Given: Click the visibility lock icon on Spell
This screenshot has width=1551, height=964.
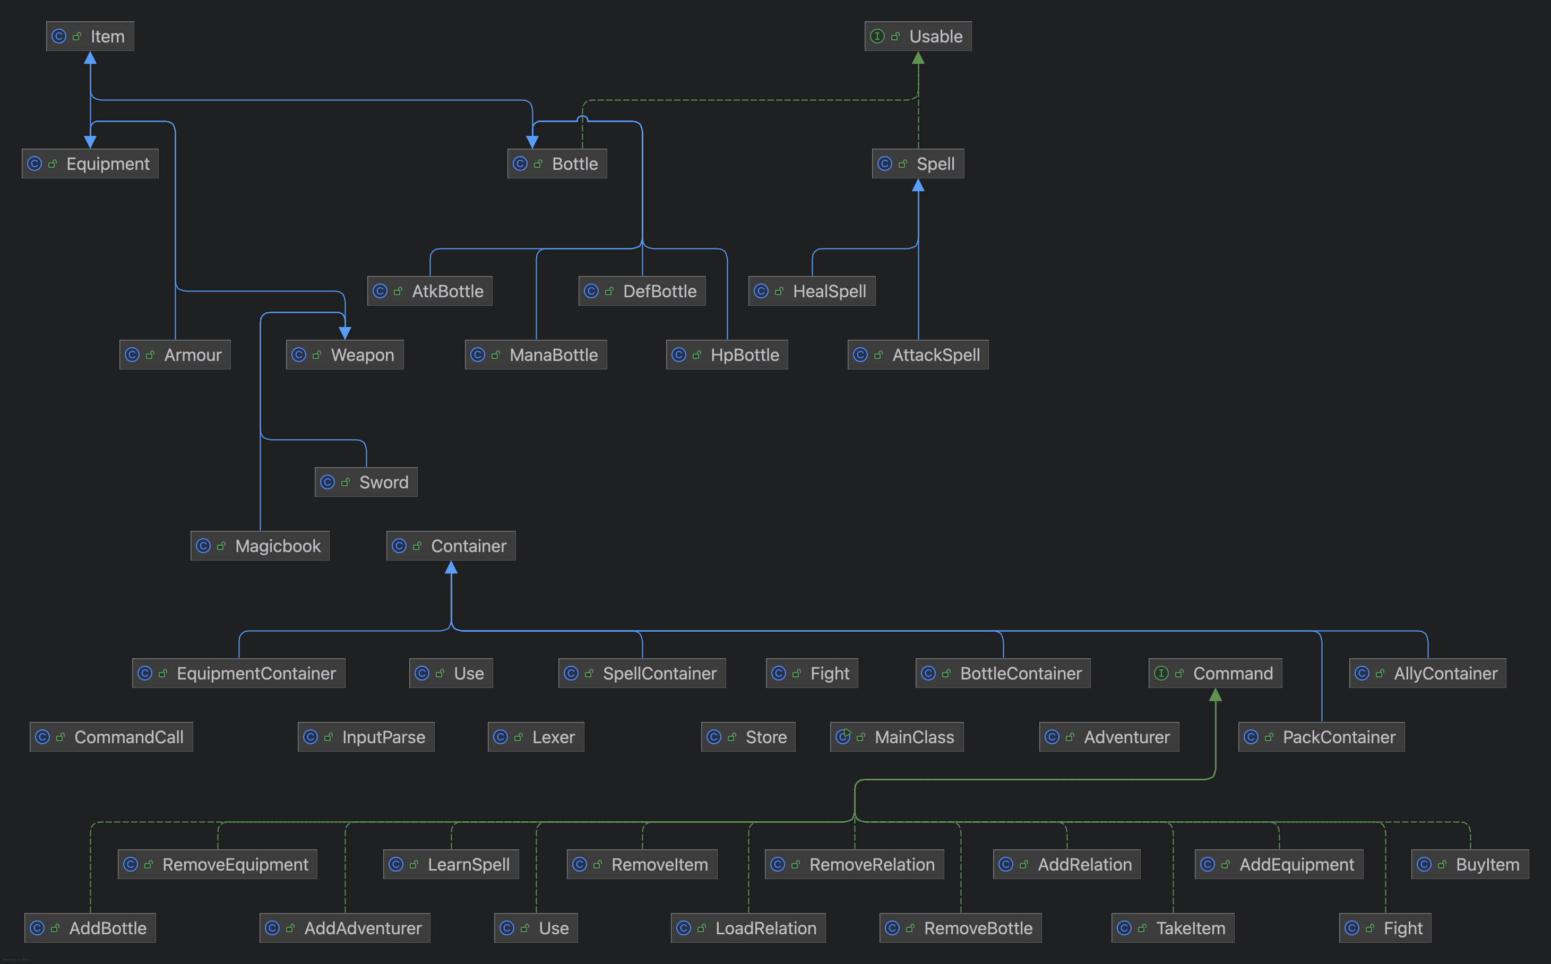Looking at the screenshot, I should (x=903, y=164).
